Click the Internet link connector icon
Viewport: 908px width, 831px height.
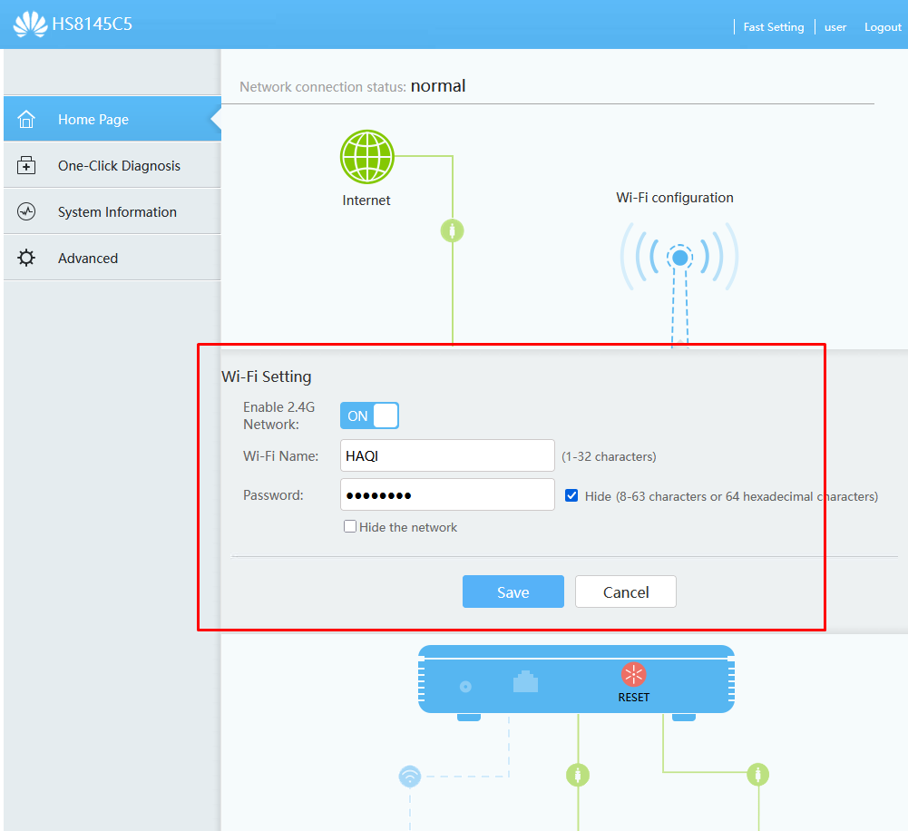click(x=452, y=230)
